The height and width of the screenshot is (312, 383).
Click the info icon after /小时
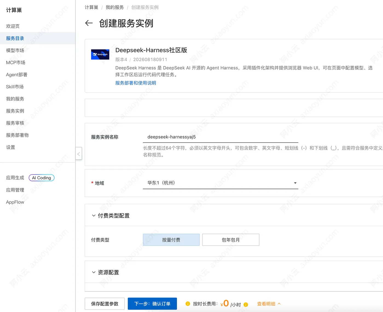pos(246,304)
